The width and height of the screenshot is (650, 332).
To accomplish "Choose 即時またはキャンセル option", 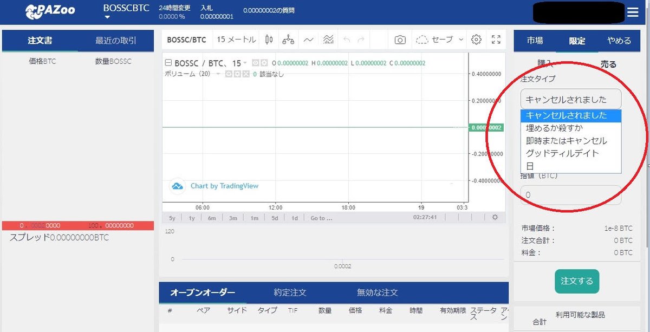I will pos(571,141).
